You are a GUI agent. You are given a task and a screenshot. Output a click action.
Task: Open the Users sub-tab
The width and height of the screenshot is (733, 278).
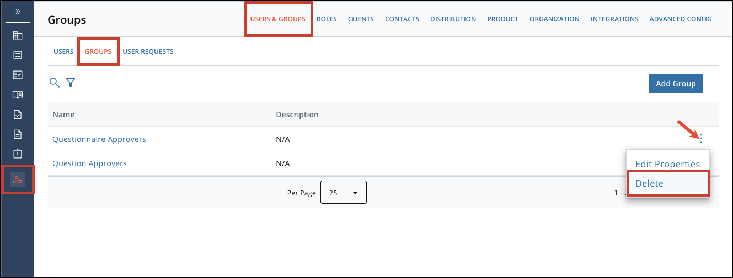coord(63,51)
